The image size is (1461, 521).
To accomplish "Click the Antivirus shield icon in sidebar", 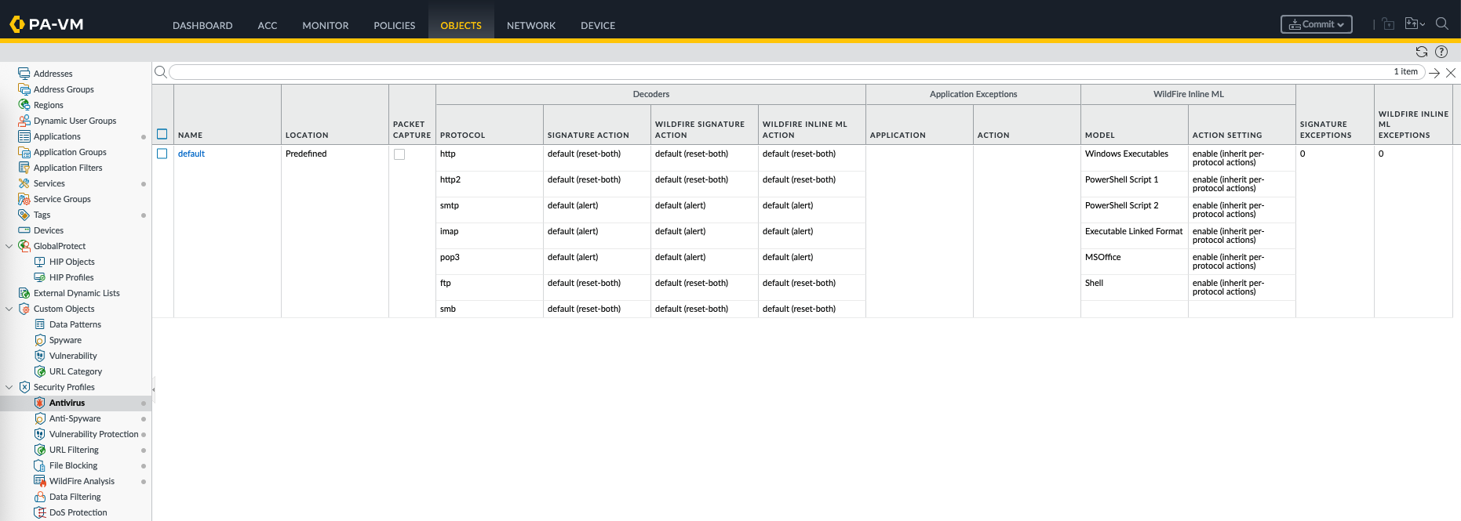I will coord(40,403).
